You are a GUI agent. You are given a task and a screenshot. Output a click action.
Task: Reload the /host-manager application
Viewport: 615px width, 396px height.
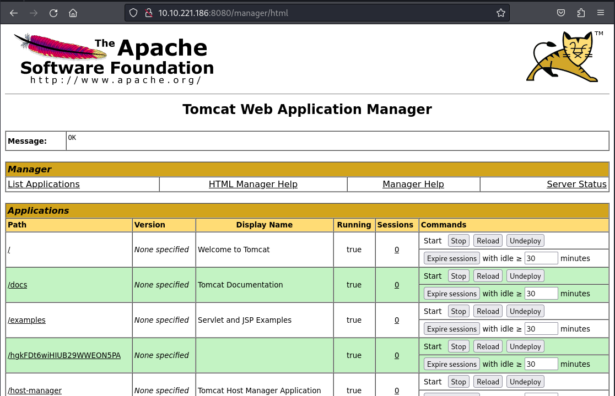tap(488, 382)
